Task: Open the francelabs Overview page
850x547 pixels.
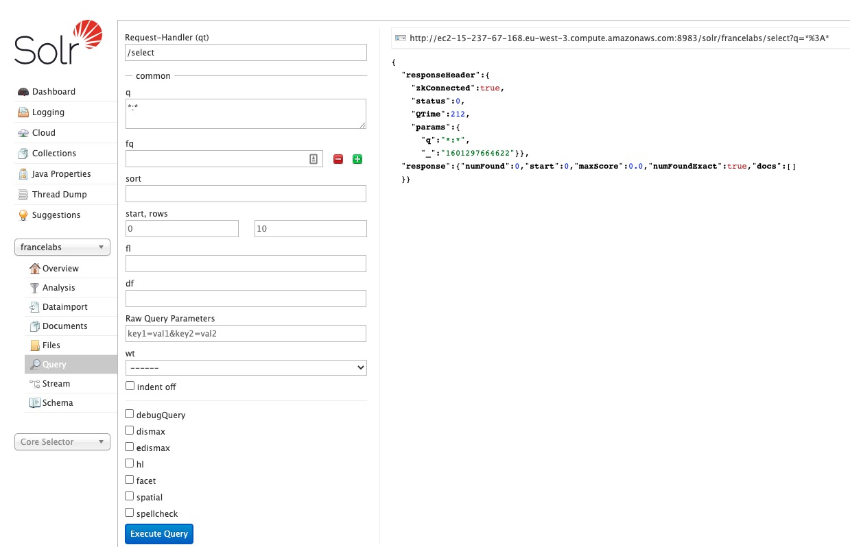Action: point(60,269)
